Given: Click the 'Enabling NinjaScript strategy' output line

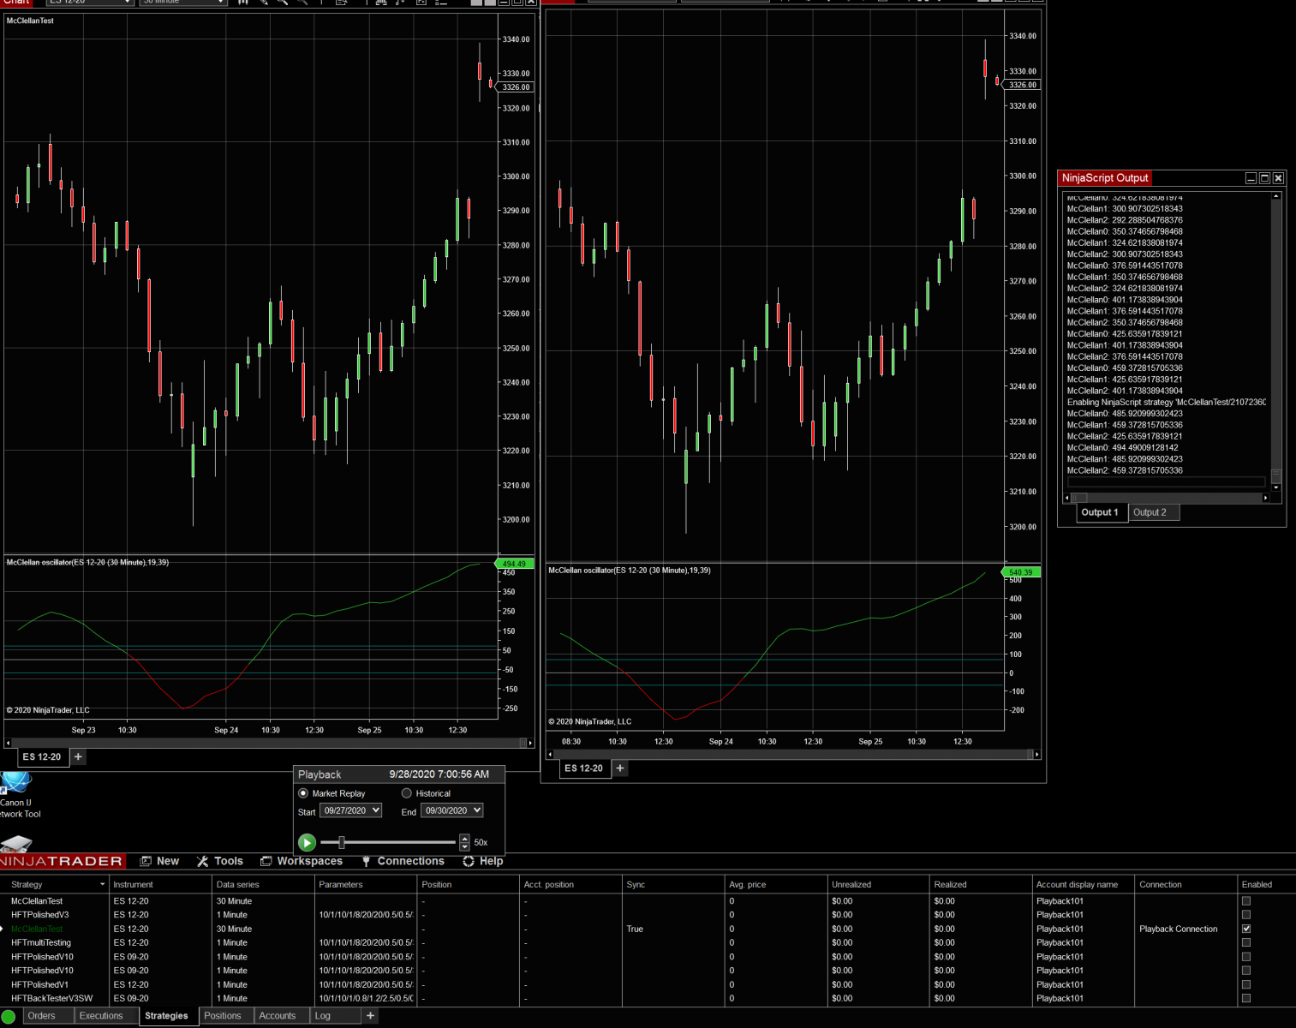Looking at the screenshot, I should pos(1166,402).
